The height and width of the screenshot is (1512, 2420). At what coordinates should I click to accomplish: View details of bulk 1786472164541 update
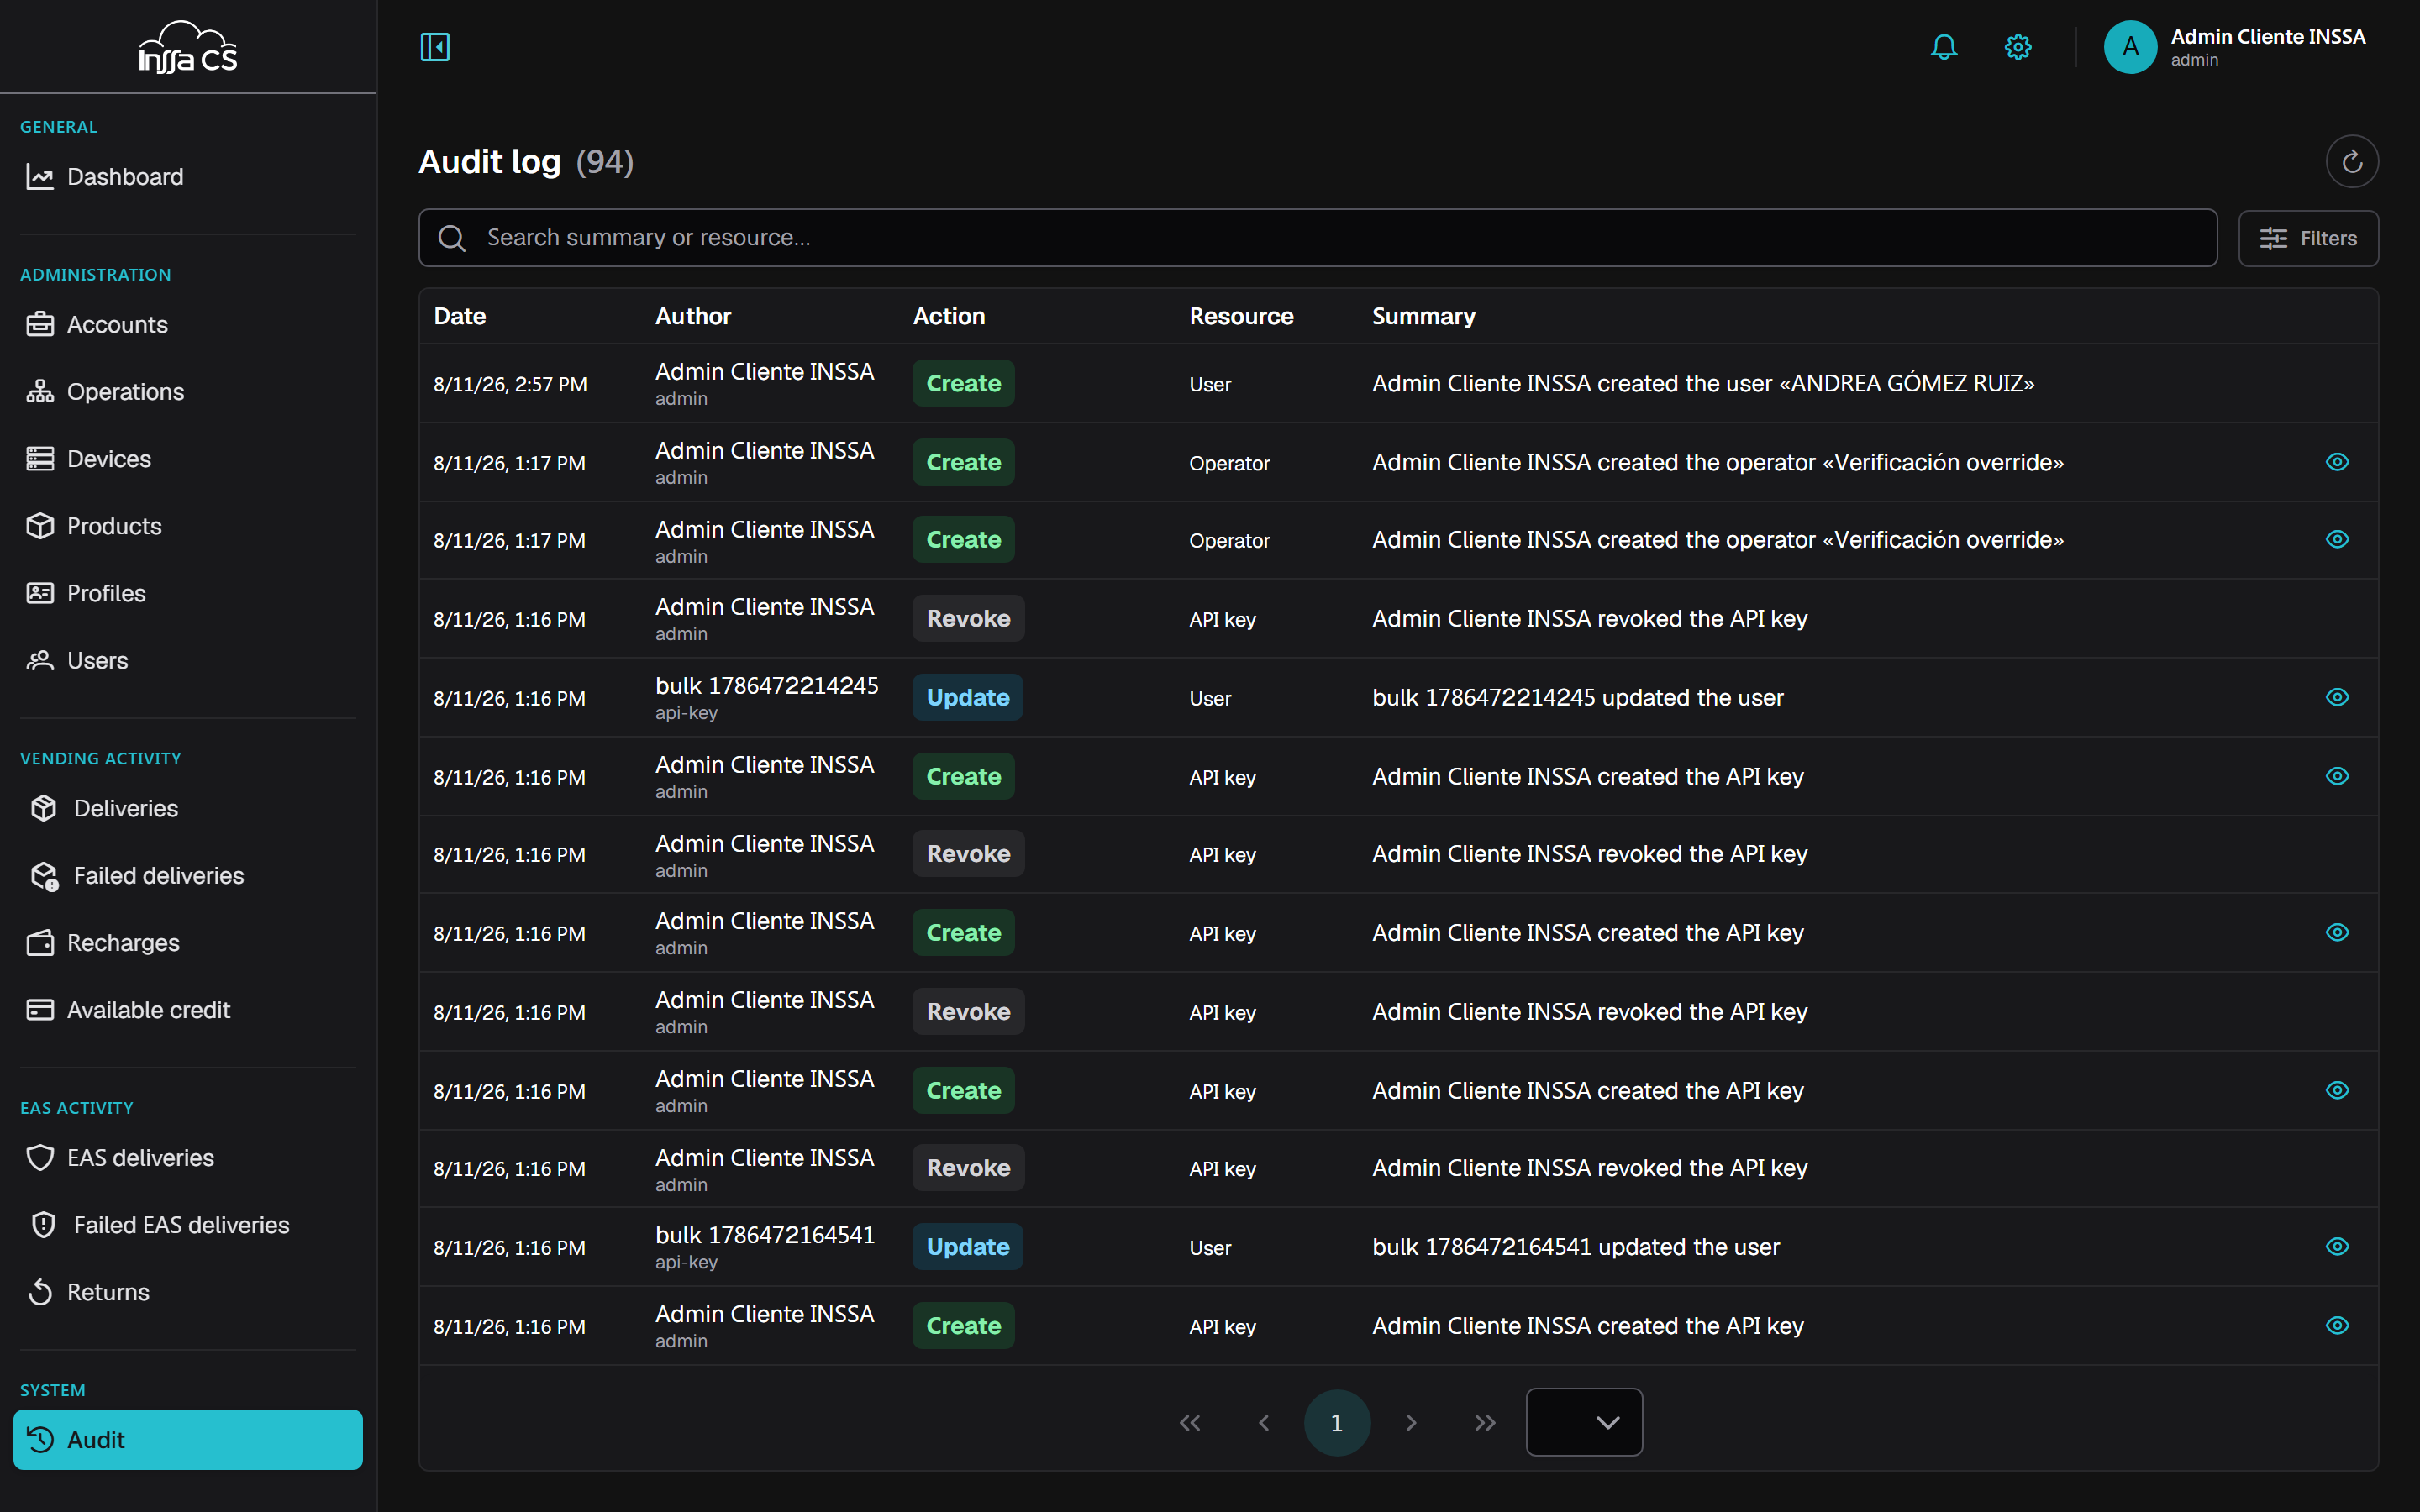(x=2337, y=1247)
